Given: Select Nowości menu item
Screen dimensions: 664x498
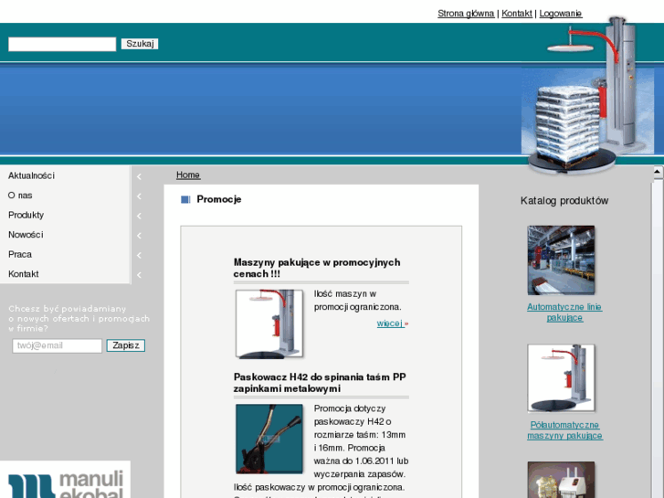Looking at the screenshot, I should click(26, 234).
